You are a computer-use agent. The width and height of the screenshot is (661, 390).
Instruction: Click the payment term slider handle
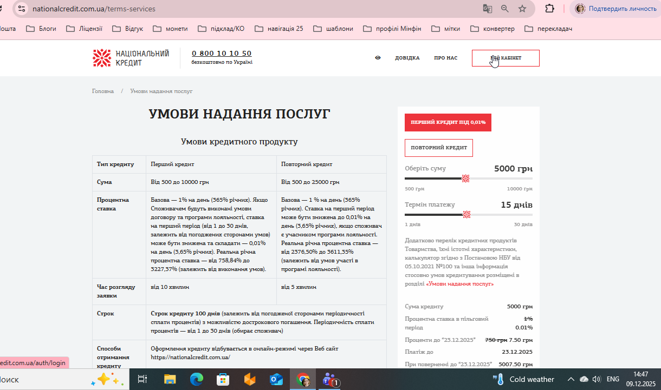(466, 215)
